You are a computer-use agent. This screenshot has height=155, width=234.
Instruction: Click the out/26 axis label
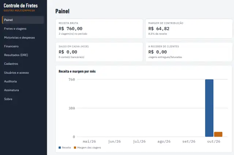214,141
